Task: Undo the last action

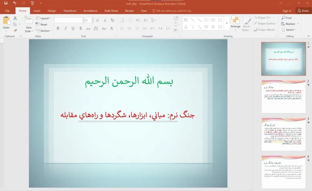Action: [15, 3]
